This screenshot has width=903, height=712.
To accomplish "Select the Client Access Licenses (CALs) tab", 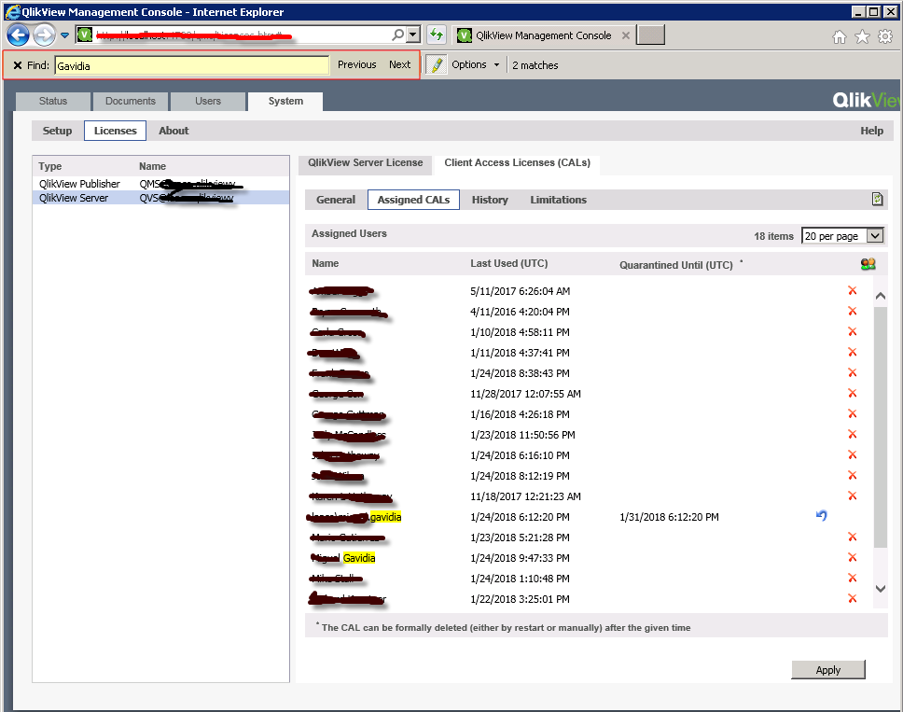I will point(517,163).
